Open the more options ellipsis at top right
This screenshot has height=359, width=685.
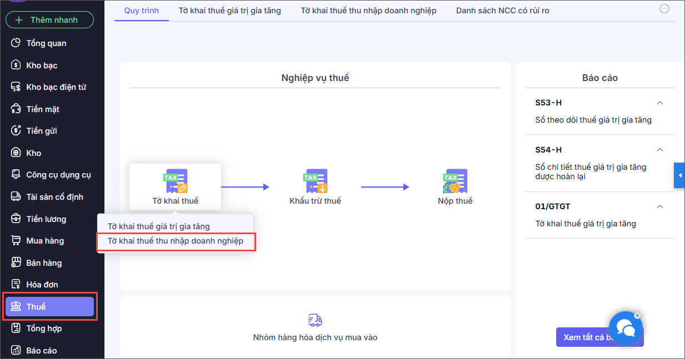click(664, 8)
